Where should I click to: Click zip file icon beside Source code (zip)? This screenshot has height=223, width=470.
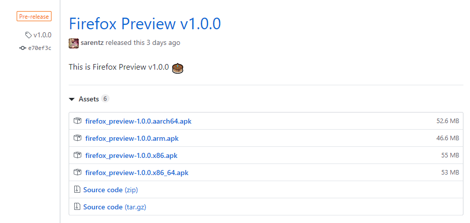click(77, 189)
